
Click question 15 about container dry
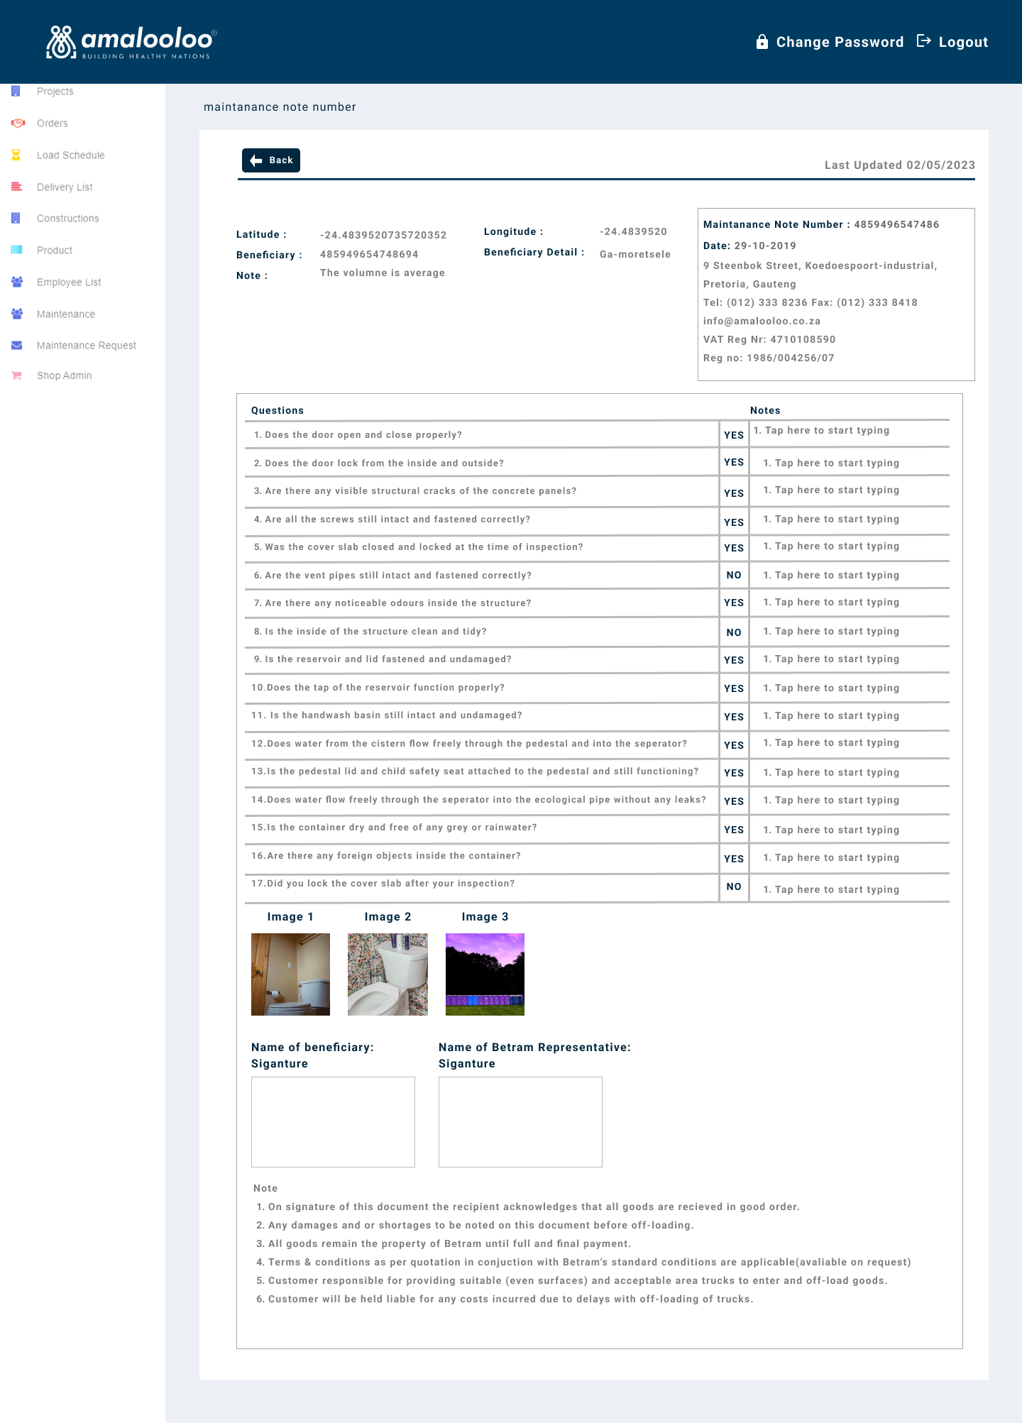[394, 828]
